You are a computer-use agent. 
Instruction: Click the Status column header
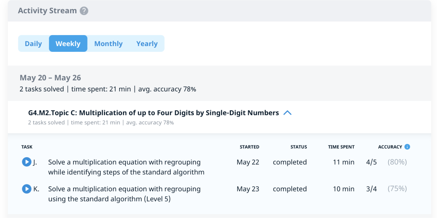point(299,147)
